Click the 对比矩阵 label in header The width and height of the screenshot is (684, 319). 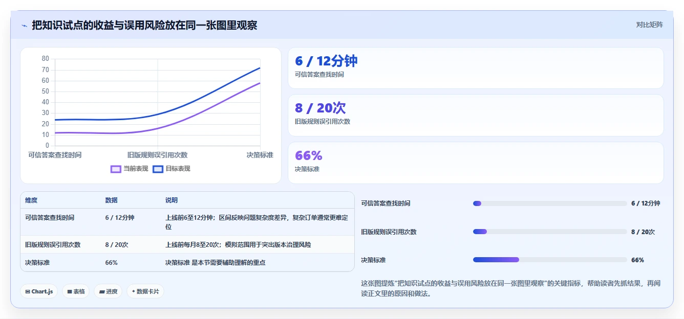pyautogui.click(x=649, y=25)
